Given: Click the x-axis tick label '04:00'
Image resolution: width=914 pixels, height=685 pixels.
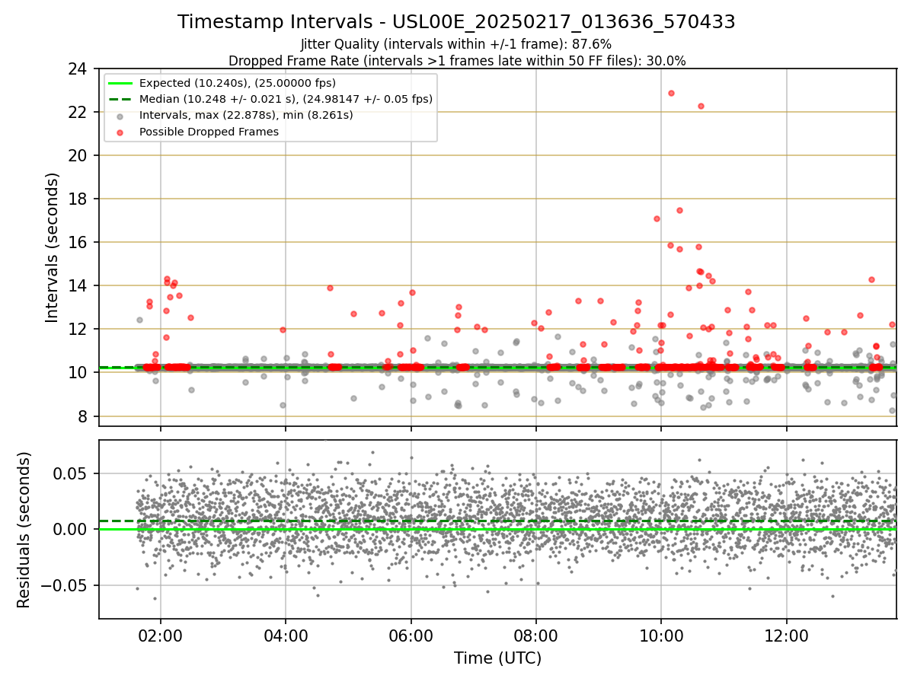Looking at the screenshot, I should (286, 635).
